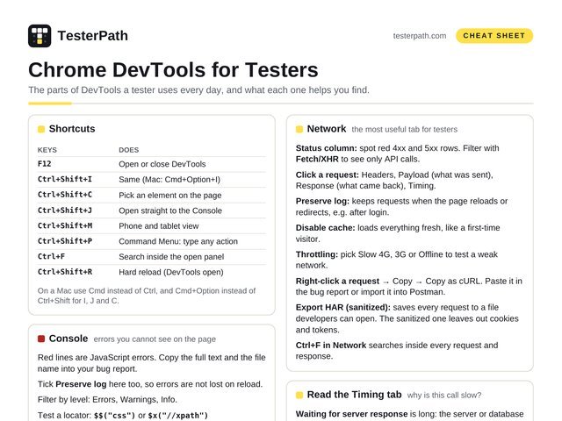Screen dimensions: 562x421
Task: Click the yellow square beside Network
Action: click(x=299, y=129)
